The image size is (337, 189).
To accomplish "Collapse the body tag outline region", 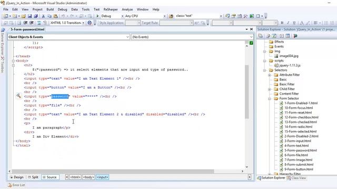I will [13, 61].
